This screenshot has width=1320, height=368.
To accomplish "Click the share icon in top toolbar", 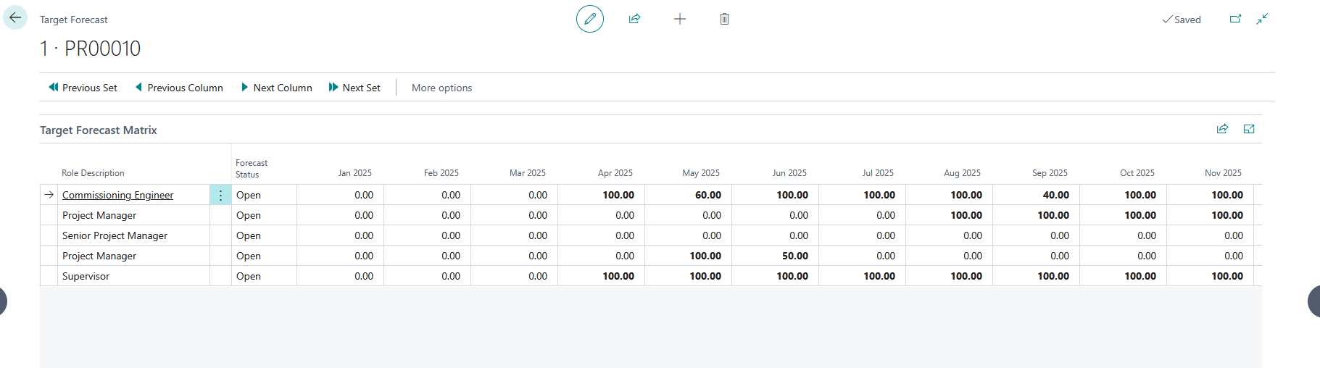I will coord(634,19).
